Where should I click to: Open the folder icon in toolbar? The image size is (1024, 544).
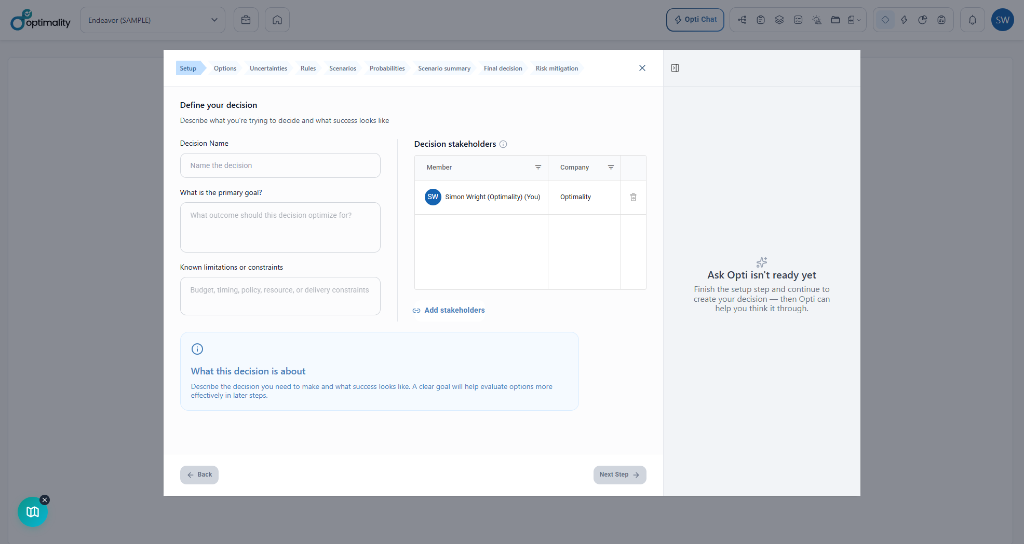836,20
